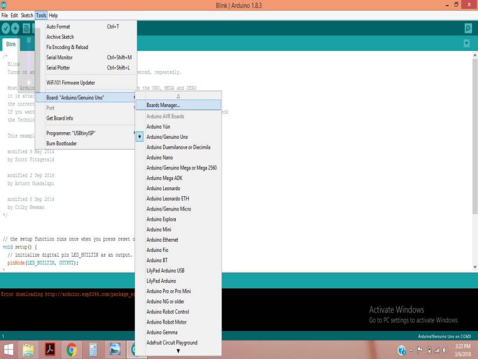478x359 pixels.
Task: Click the editor vertical scrollbar thumb
Action: [474, 136]
